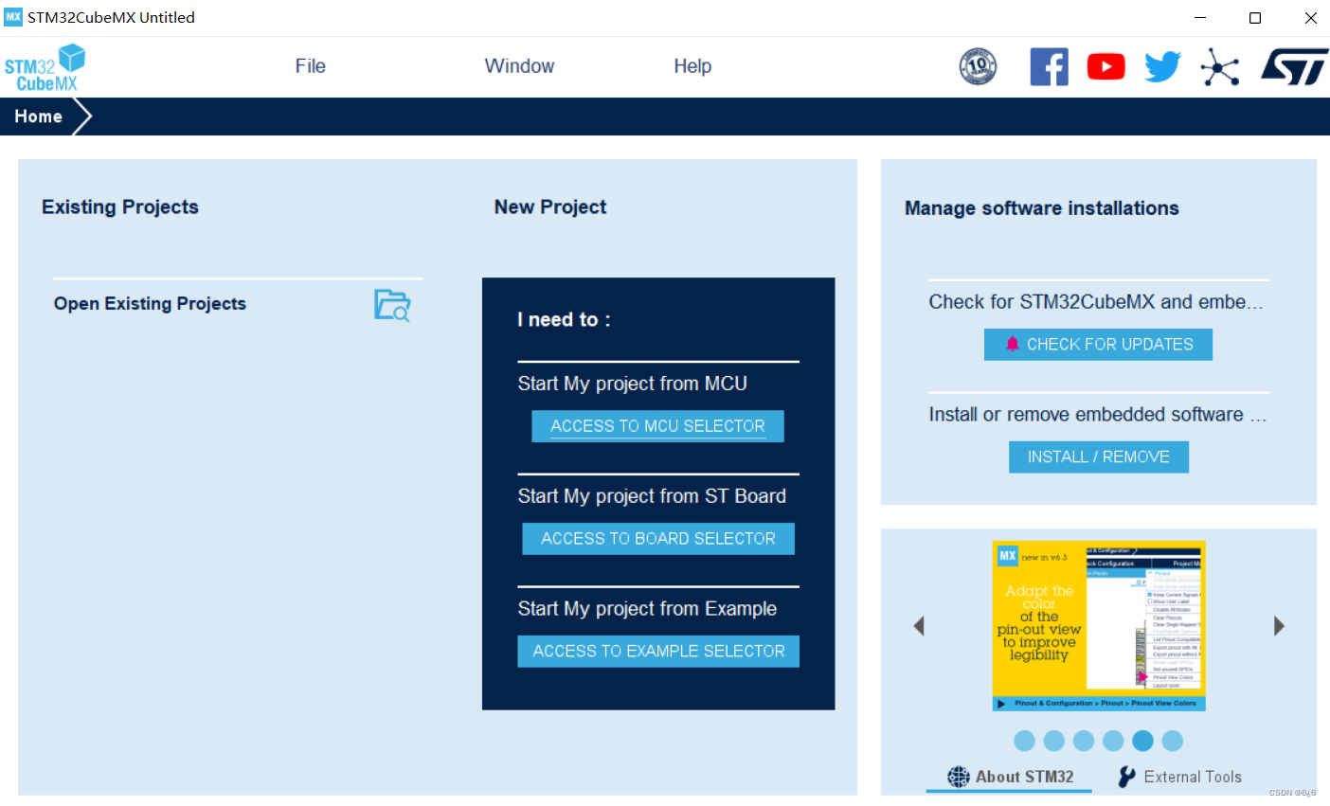Browse existing projects folder icon

392,305
